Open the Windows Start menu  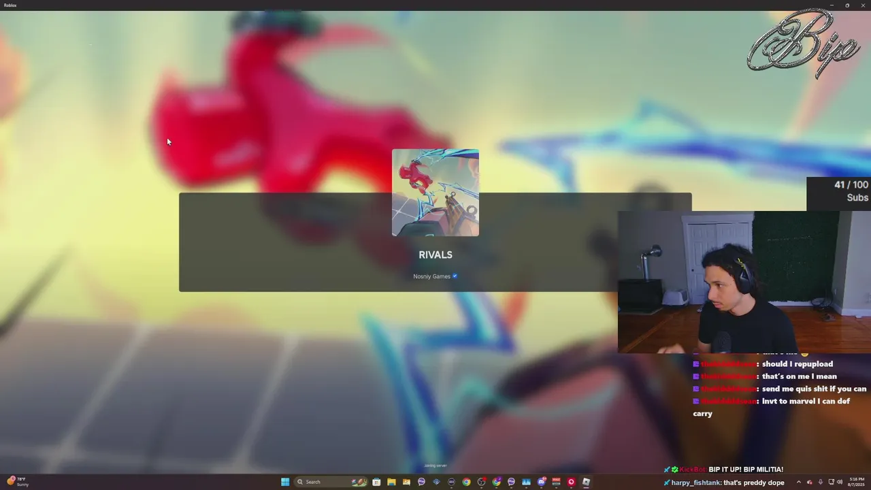click(285, 482)
